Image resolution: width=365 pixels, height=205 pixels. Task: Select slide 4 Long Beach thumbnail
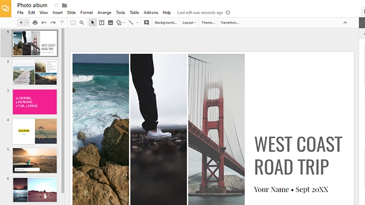tap(35, 131)
